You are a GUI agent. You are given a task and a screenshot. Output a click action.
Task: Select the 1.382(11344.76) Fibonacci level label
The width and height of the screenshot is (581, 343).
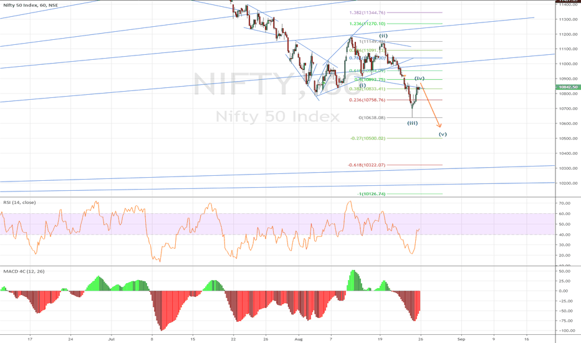click(x=367, y=12)
